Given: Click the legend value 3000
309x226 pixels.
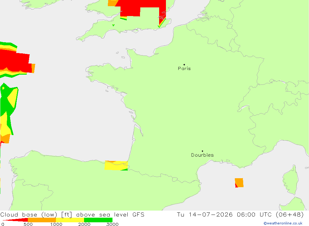Looking at the screenshot, I should [112, 224].
